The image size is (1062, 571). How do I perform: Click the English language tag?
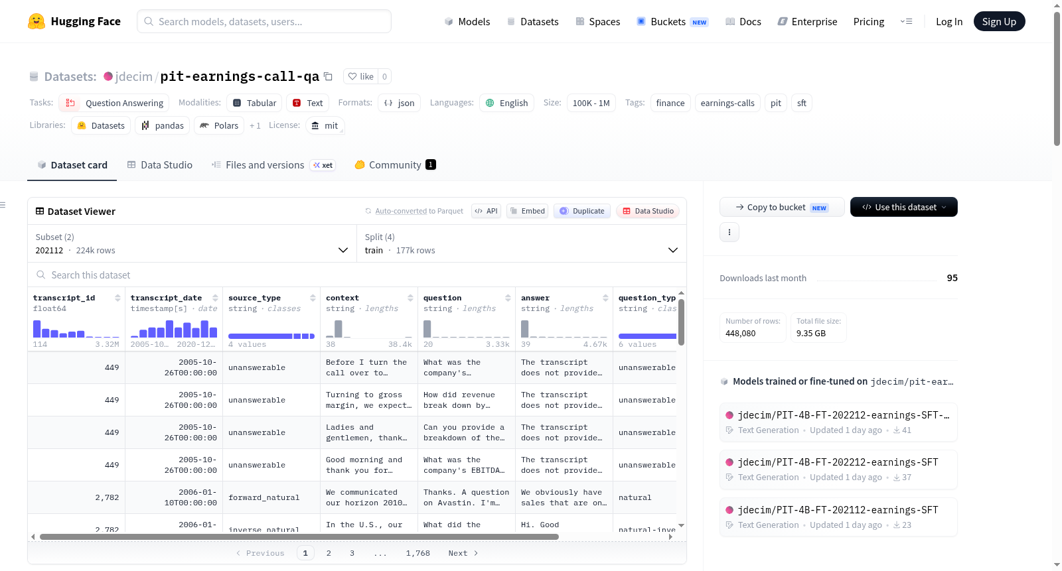point(506,103)
